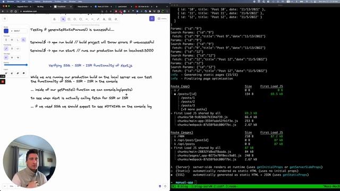The width and height of the screenshot is (340, 191).
Task: Send selected element to back
Action: point(6,73)
